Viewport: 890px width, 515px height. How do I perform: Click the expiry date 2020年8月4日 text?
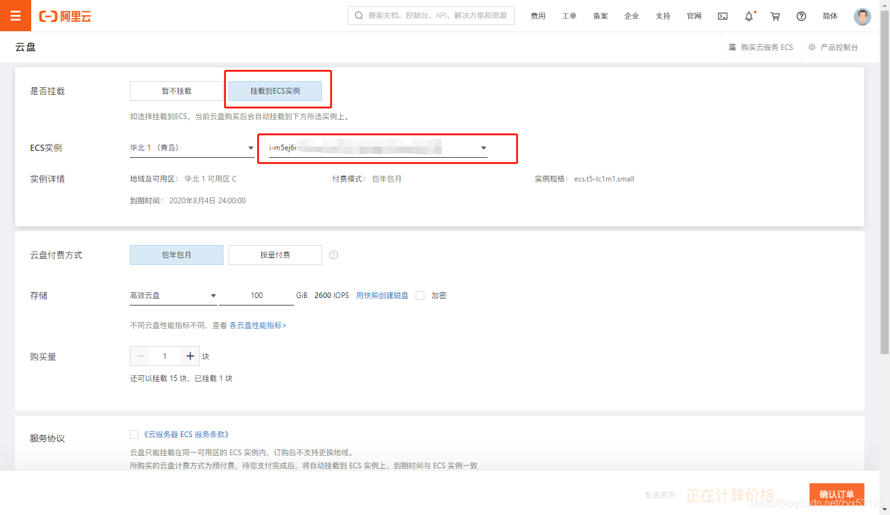click(x=207, y=201)
